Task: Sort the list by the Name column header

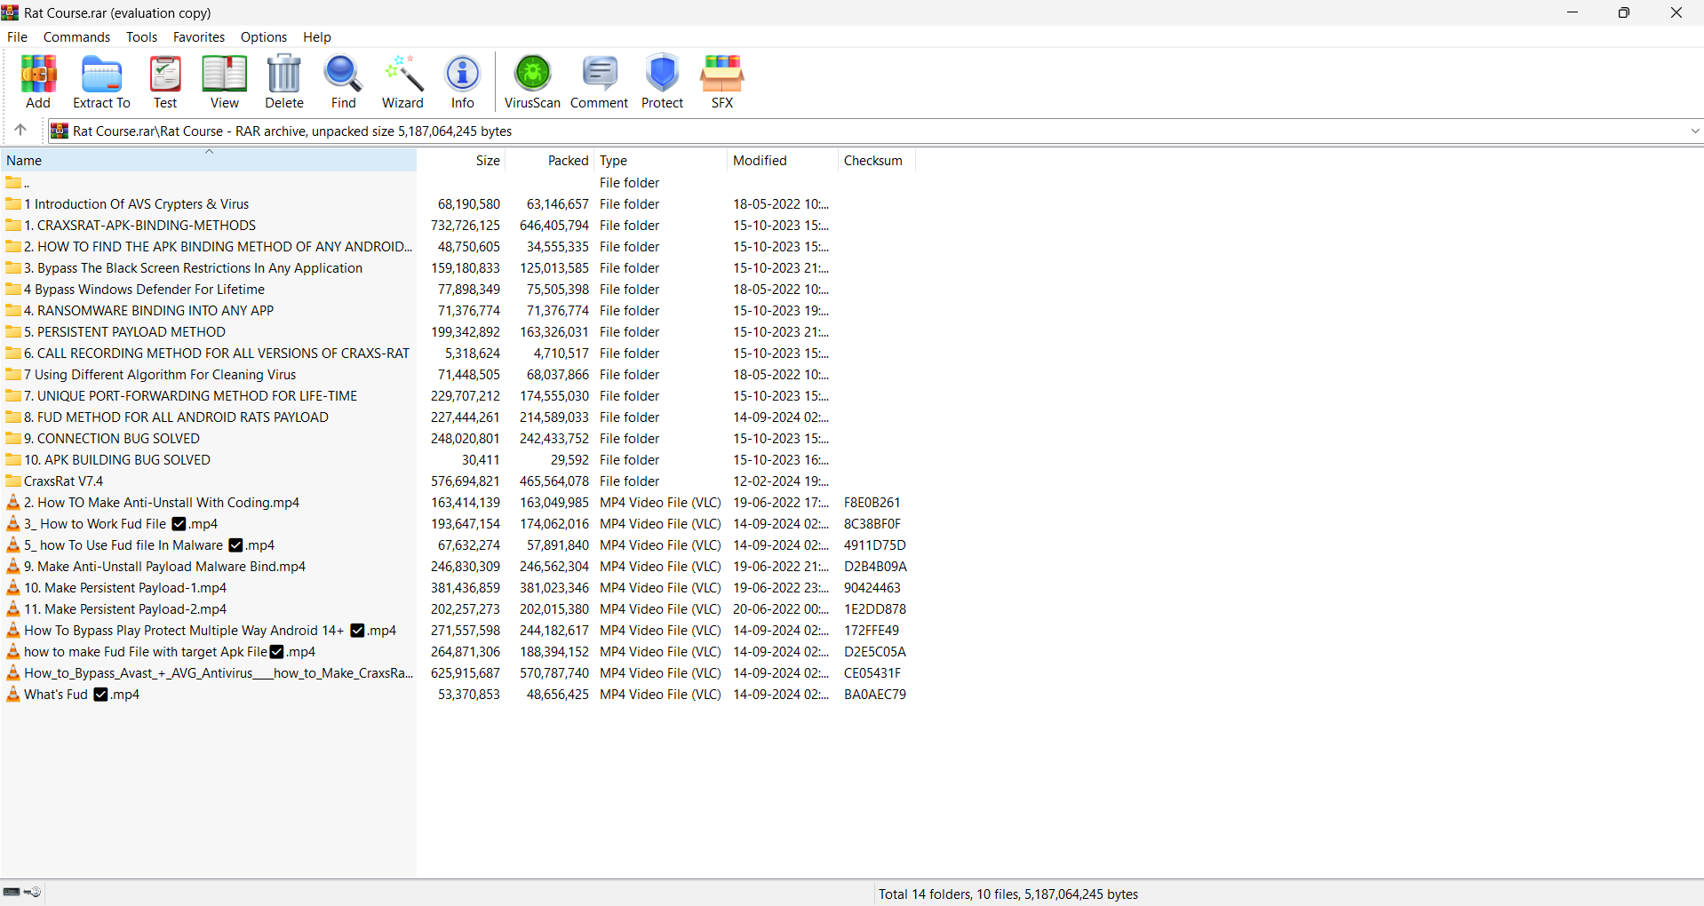Action: (209, 161)
